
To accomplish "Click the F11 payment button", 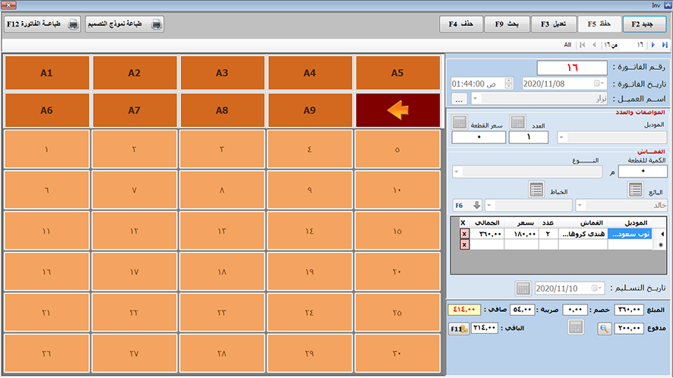I will 459,328.
